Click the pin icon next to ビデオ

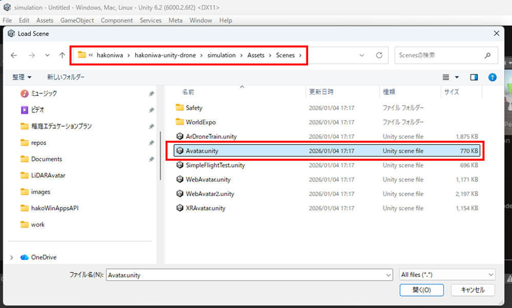tap(151, 110)
